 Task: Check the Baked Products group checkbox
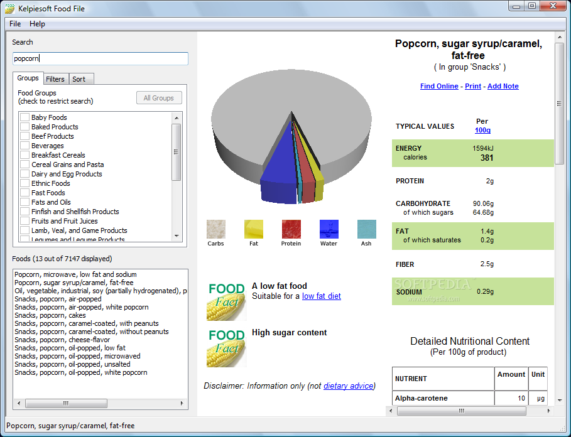point(24,127)
